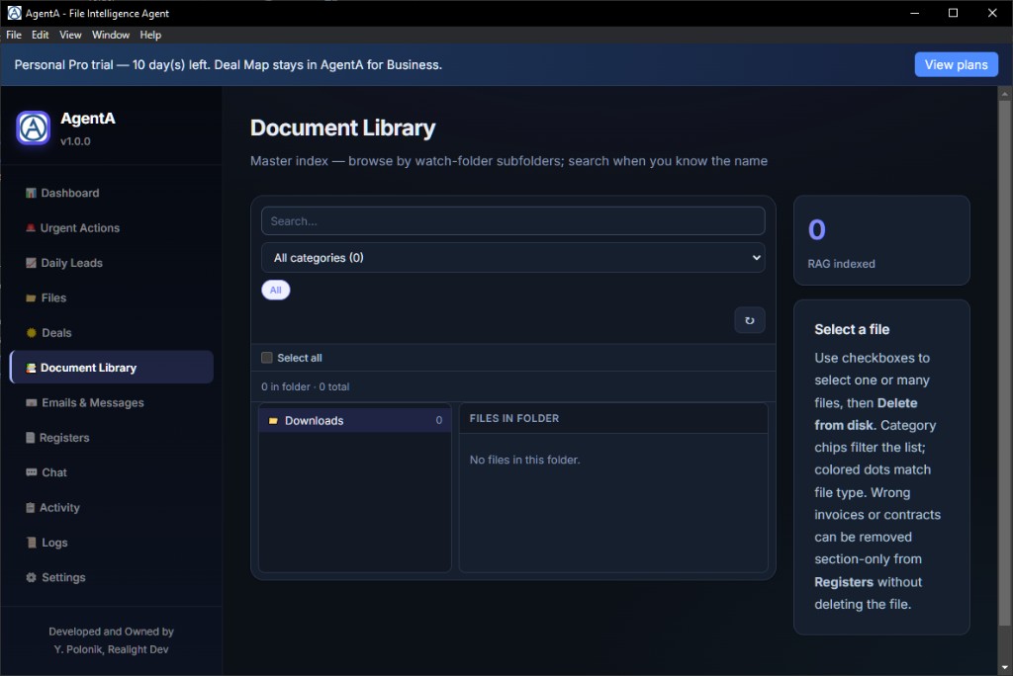The height and width of the screenshot is (676, 1013).
Task: Click the scrollbar up arrow
Action: click(x=1004, y=94)
